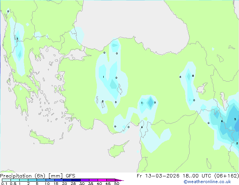
Task: Click the 30–35 mm purple legend swatch
Action: coord(85,180)
